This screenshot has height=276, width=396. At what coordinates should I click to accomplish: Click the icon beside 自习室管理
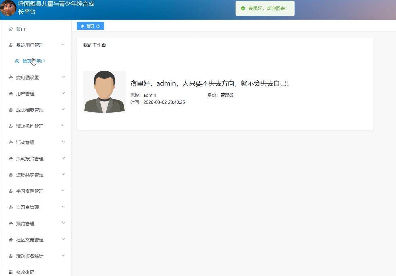tap(11, 207)
